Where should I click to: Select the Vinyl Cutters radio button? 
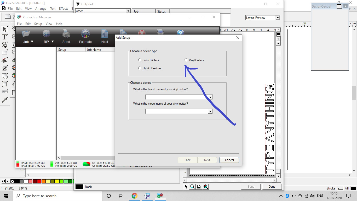click(x=186, y=60)
